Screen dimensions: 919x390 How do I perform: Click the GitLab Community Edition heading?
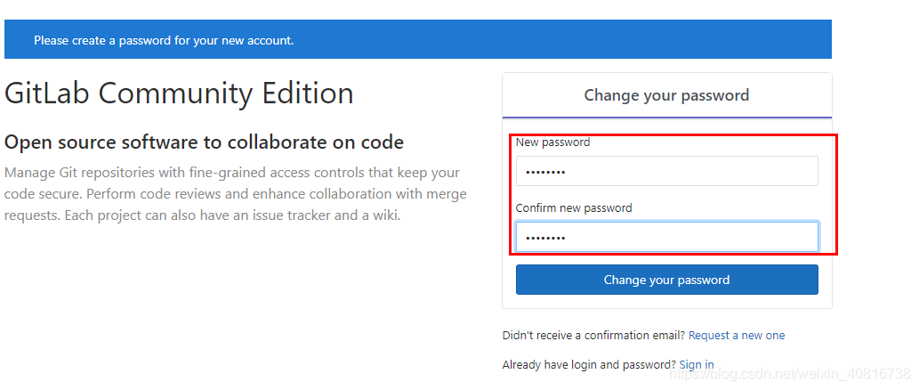tap(179, 93)
